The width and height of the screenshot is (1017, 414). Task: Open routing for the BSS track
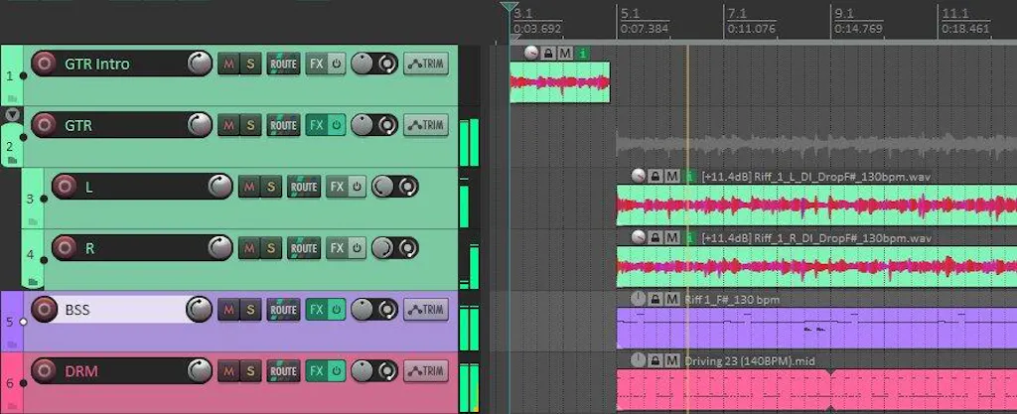(283, 311)
